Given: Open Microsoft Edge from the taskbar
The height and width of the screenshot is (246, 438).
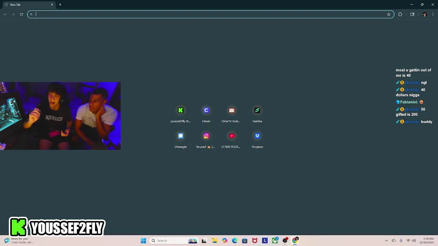Looking at the screenshot, I should [235, 241].
